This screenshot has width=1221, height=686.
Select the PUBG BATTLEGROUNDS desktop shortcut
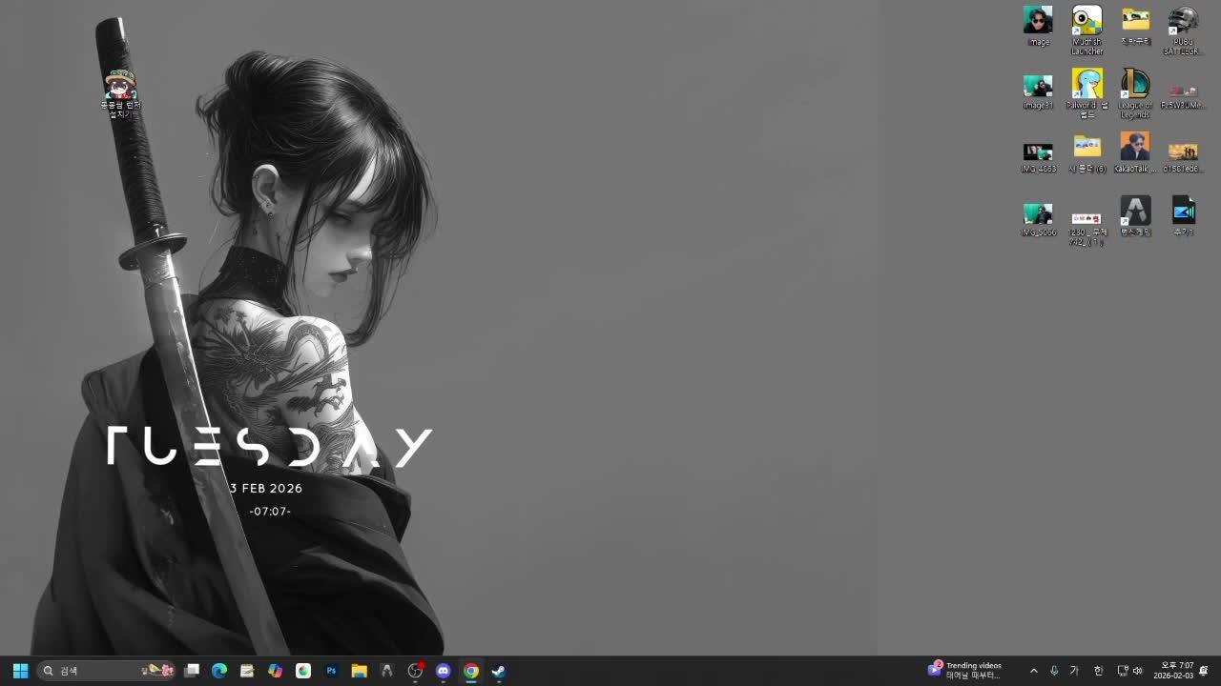click(1183, 30)
